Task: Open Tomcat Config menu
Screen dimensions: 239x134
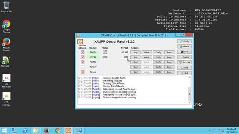Action: [158, 72]
